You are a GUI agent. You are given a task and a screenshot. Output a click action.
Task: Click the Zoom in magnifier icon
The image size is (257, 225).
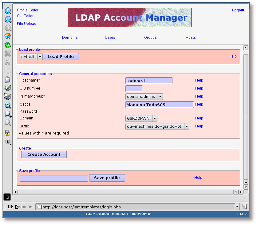point(7,114)
